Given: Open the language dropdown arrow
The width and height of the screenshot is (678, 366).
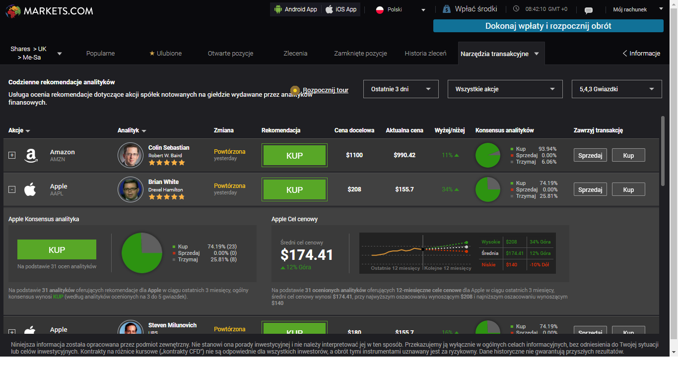Looking at the screenshot, I should 423,10.
